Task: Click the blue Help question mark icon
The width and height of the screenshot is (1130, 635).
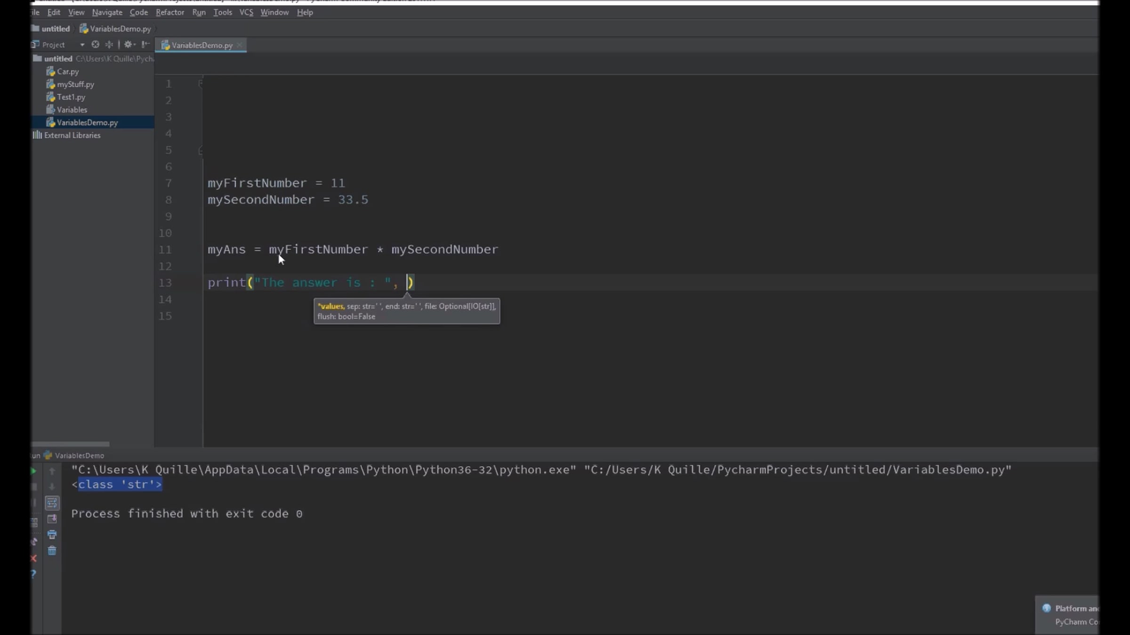Action: pyautogui.click(x=33, y=574)
